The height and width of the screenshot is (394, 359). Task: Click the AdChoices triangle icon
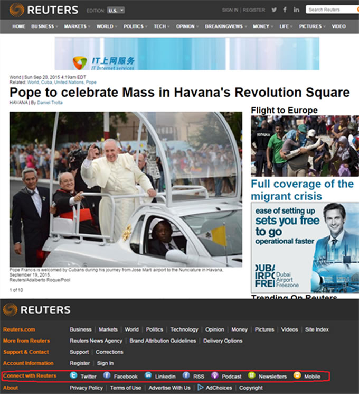200,388
